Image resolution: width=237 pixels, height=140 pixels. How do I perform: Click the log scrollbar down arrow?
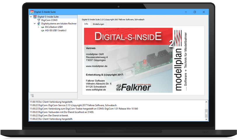(206, 119)
